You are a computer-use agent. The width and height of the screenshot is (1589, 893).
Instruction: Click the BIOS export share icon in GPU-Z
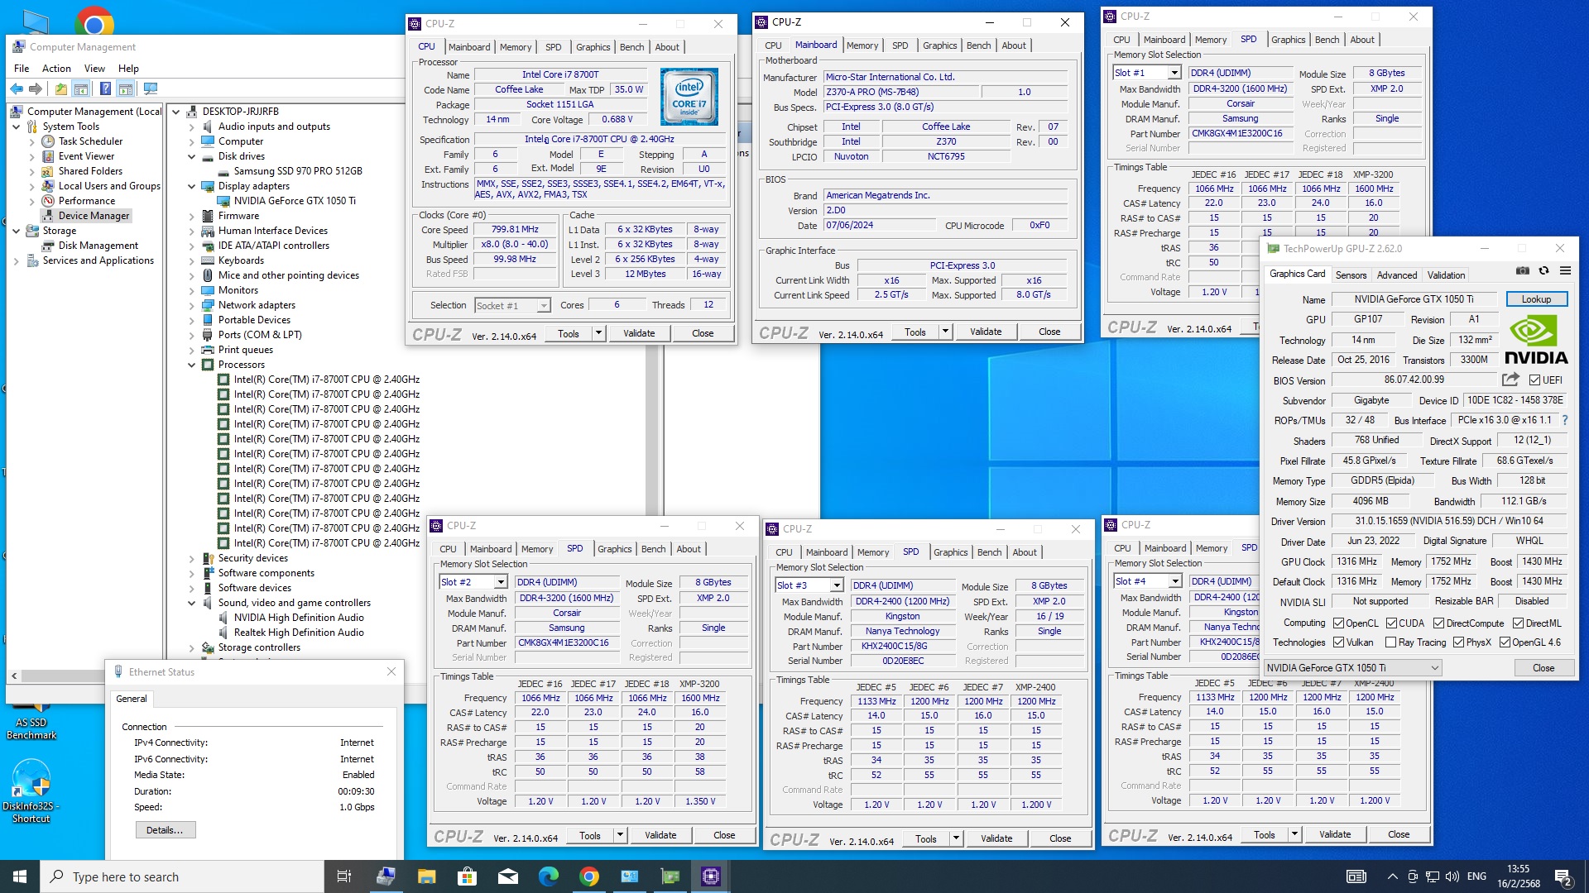coord(1510,380)
